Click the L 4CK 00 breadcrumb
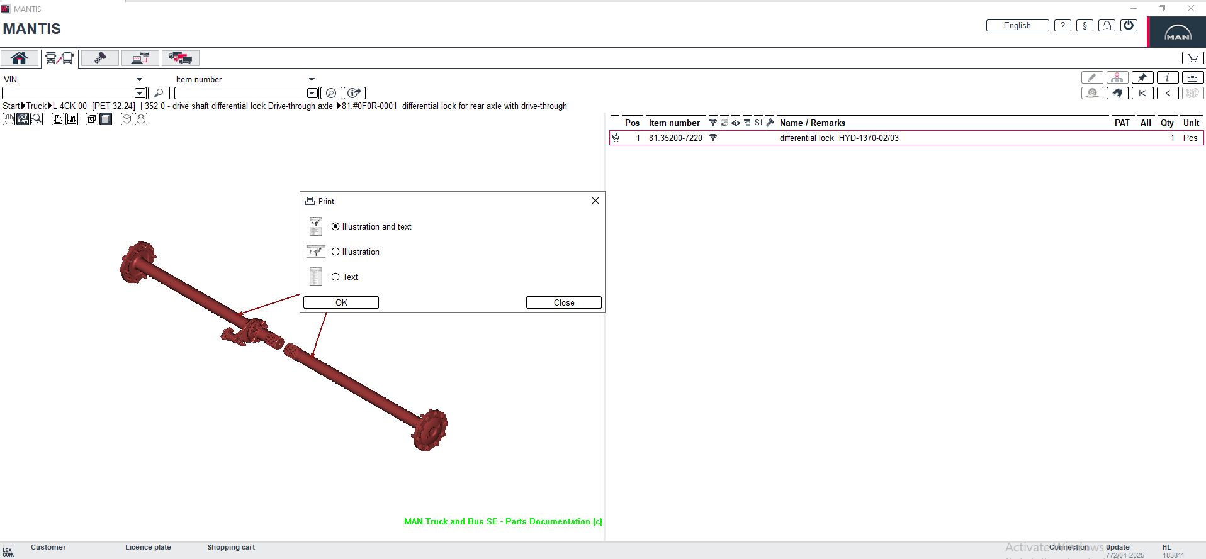 pyautogui.click(x=70, y=106)
